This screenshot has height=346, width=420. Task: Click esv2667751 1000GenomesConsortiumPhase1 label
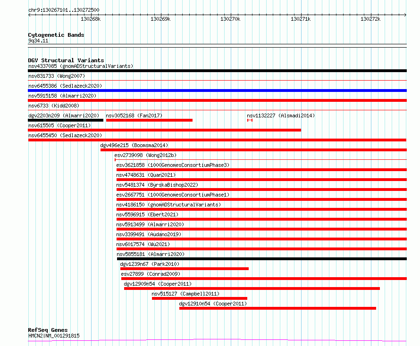[173, 195]
